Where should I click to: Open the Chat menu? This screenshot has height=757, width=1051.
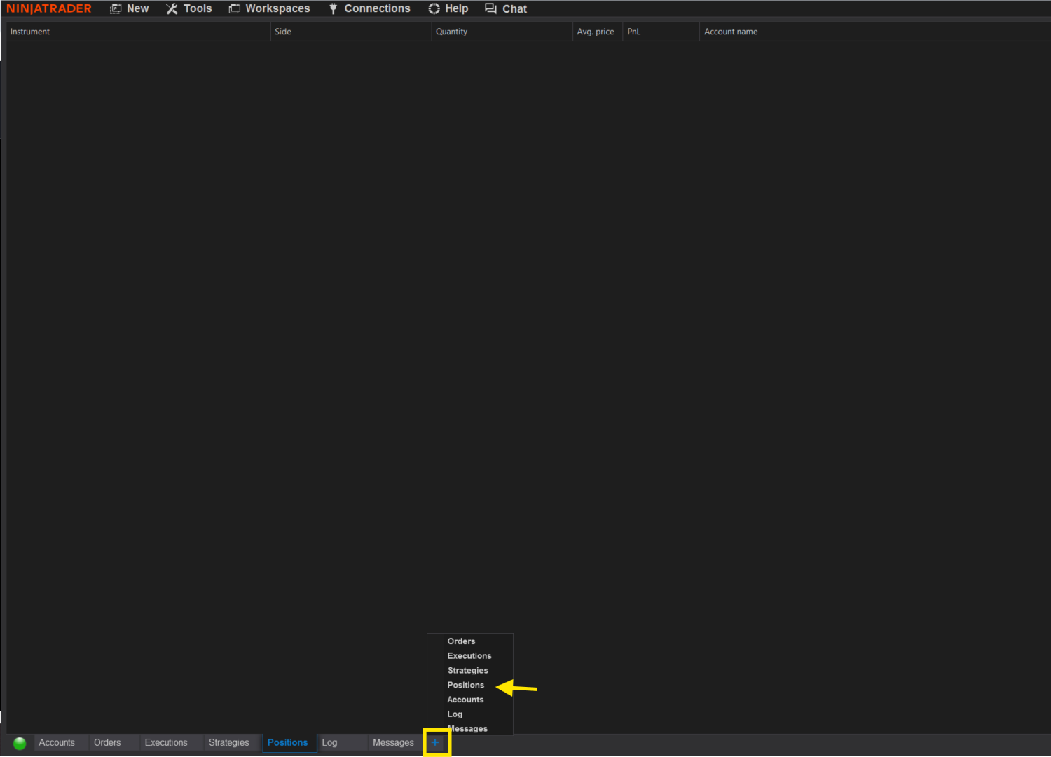pos(506,8)
